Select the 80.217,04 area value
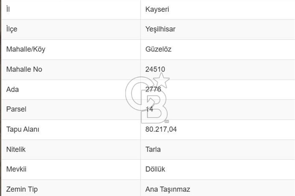 coord(161,129)
